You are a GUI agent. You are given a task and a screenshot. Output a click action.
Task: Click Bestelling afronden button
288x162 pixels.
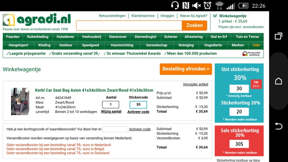tap(186, 69)
